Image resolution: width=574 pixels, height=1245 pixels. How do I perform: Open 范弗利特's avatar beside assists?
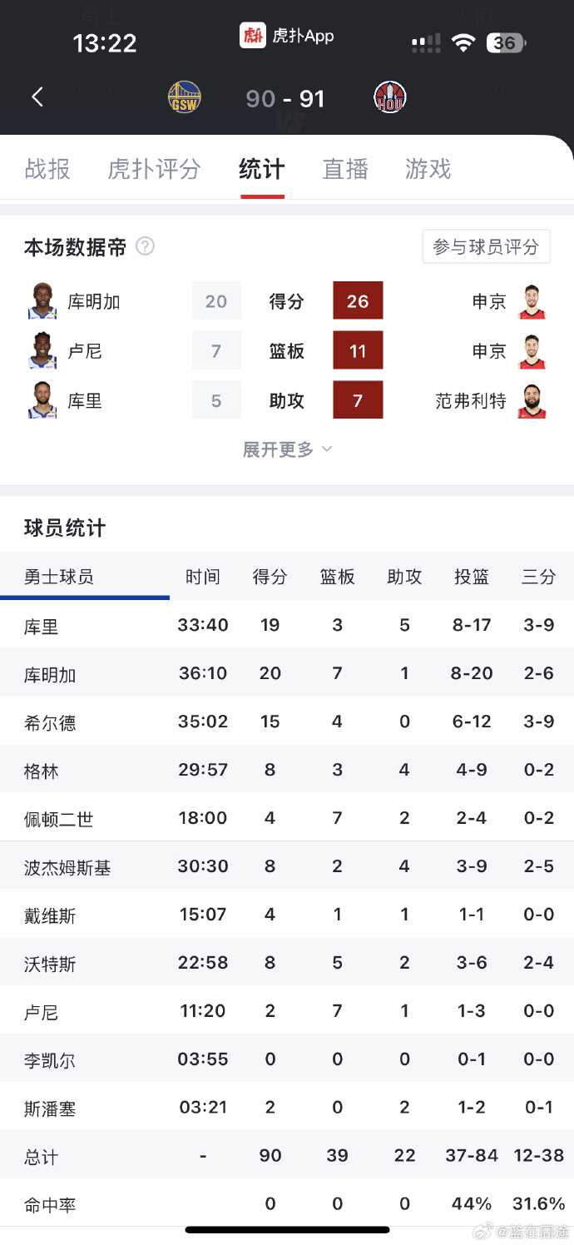(x=533, y=400)
